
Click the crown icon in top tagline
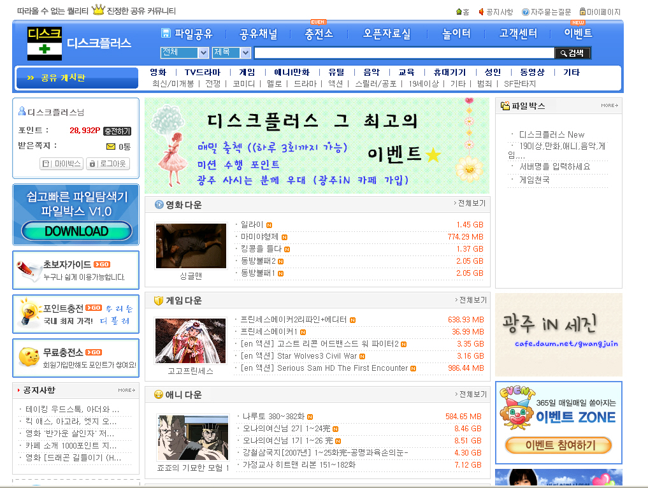98,10
